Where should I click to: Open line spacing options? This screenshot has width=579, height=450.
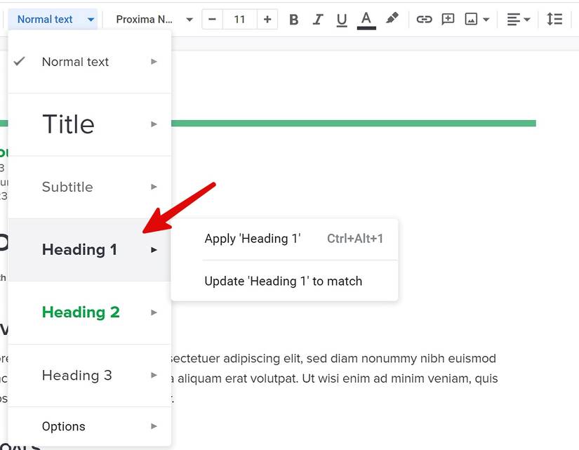click(x=554, y=19)
